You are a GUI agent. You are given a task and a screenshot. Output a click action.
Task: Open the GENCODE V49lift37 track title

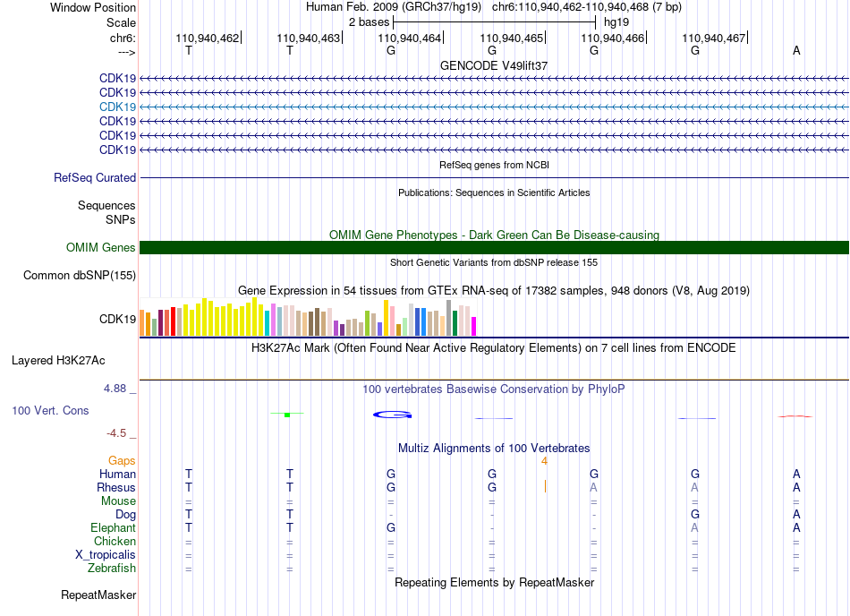(494, 65)
